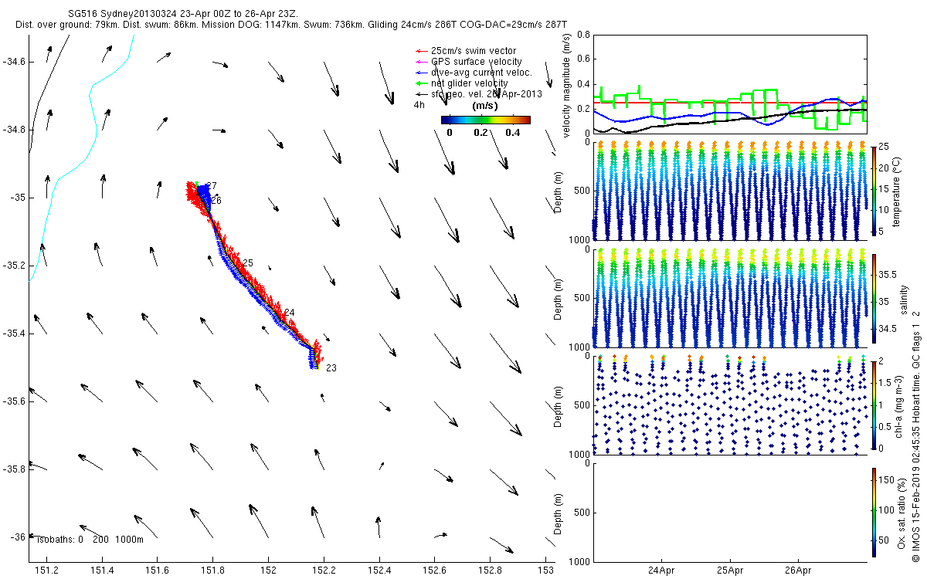Click the "26" day marker near the track end
Image resolution: width=927 pixels, height=579 pixels.
tap(216, 201)
